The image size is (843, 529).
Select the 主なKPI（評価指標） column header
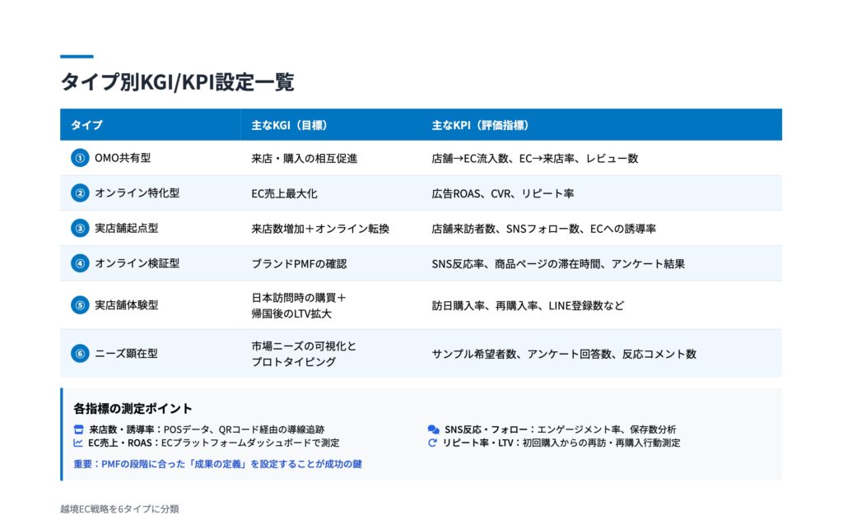[x=479, y=125]
